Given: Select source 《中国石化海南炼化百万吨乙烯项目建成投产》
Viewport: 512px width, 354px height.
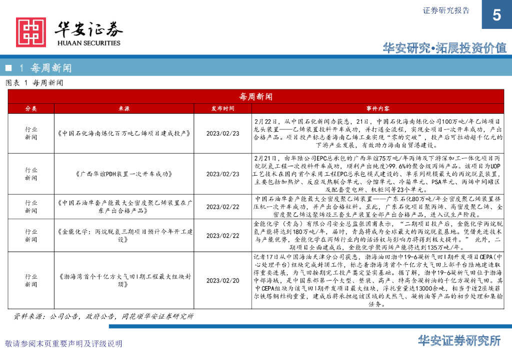Looking at the screenshot, I should (x=124, y=133).
